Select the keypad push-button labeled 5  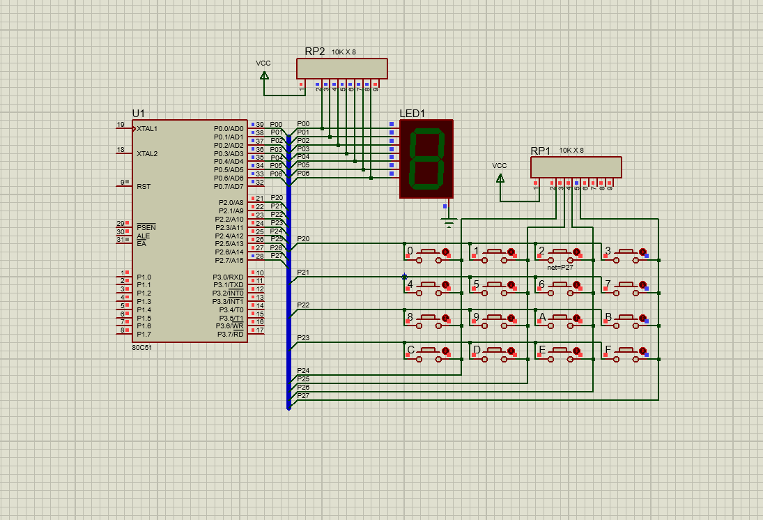pos(494,288)
